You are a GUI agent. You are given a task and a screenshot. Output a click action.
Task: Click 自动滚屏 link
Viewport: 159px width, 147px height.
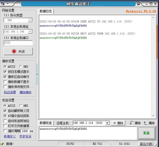(x=10, y=92)
